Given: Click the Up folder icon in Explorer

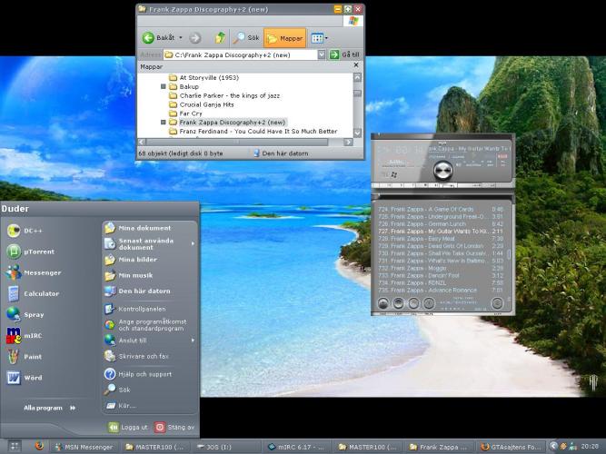Looking at the screenshot, I should [219, 38].
